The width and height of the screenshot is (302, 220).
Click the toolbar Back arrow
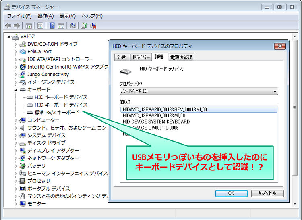tap(8, 26)
